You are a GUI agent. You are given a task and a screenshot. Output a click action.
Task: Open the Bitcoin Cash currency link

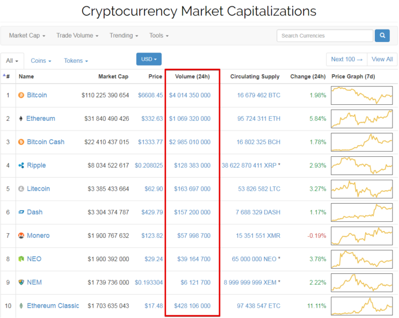coord(46,142)
